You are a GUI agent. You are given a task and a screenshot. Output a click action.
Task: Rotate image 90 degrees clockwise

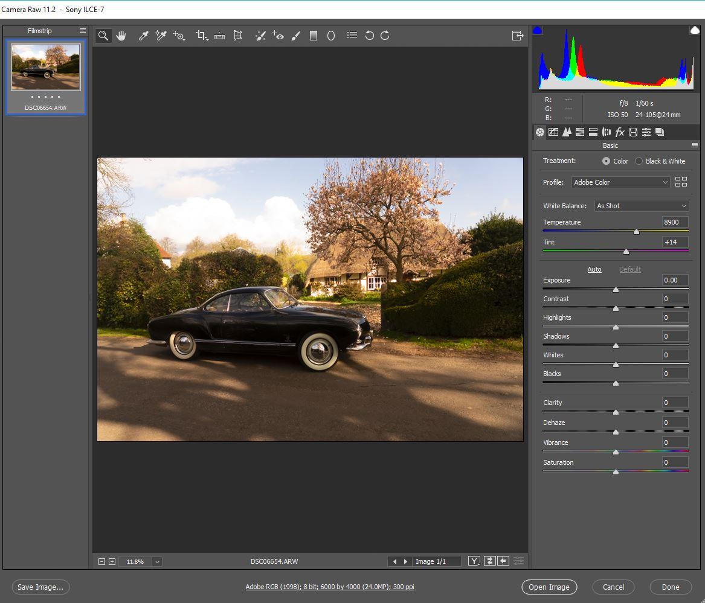[385, 36]
